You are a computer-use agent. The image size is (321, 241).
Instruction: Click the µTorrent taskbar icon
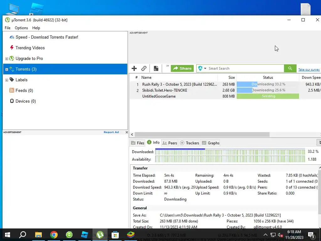[x=100, y=235]
